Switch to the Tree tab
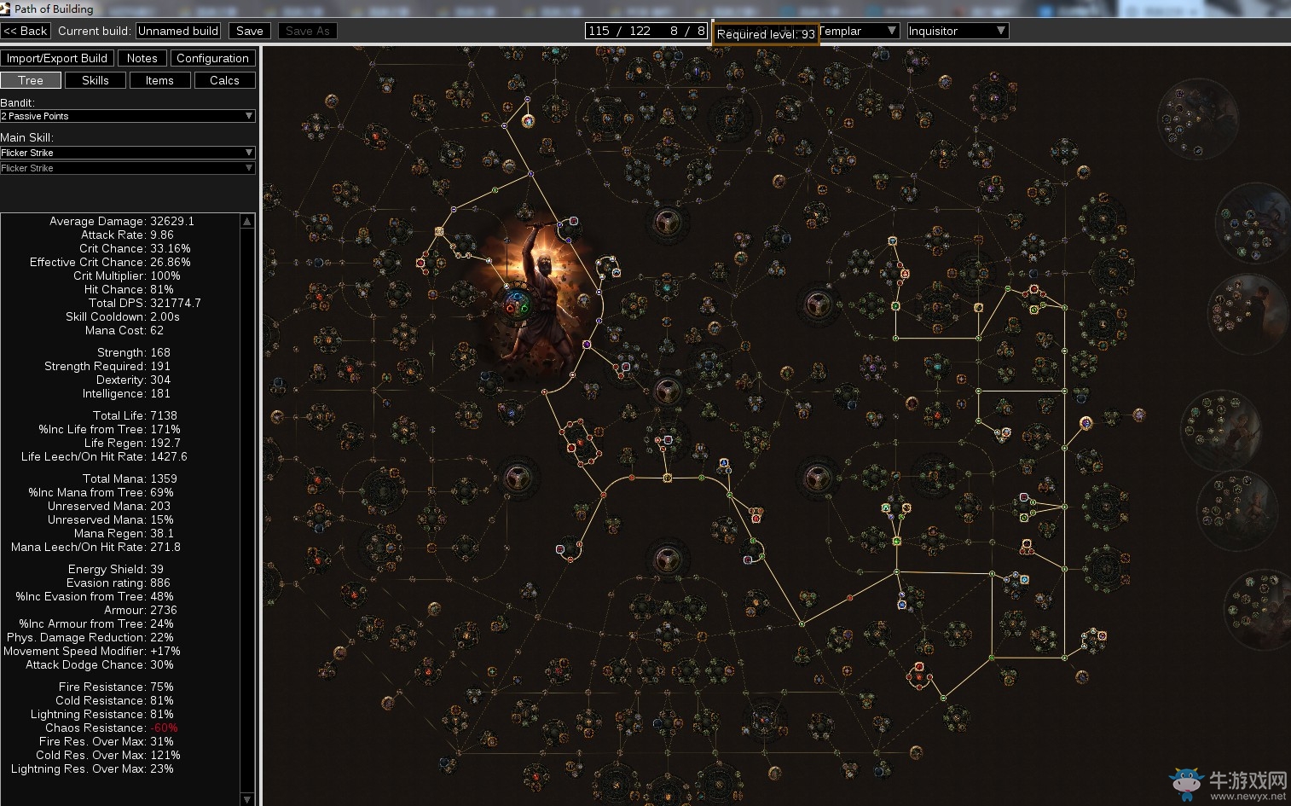The image size is (1291, 806). point(31,80)
